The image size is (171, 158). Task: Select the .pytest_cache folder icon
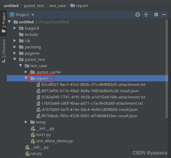[33, 72]
